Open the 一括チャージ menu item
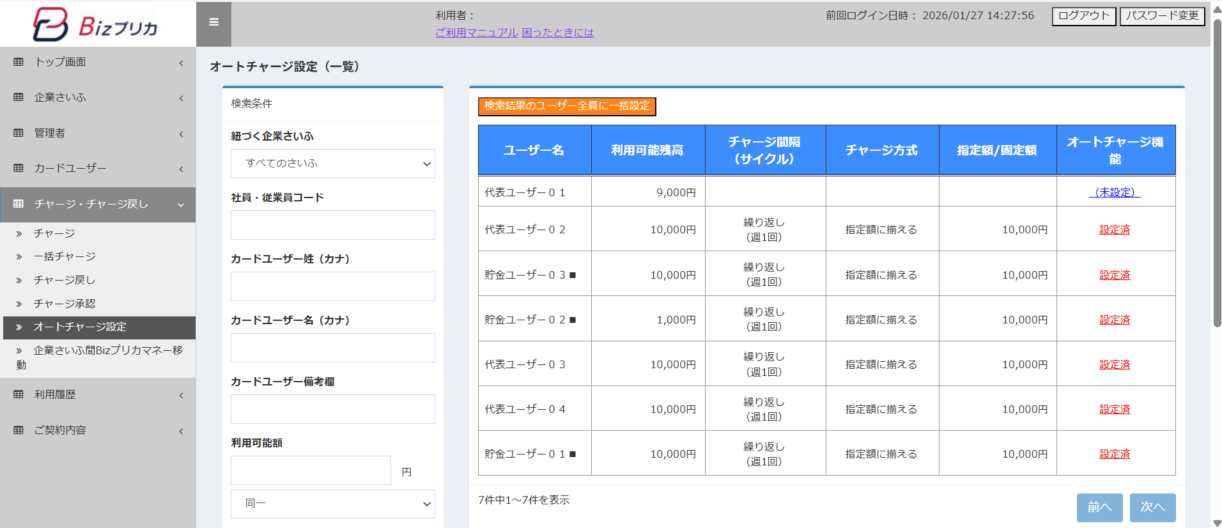Screen dimensions: 1222x528 (65, 256)
